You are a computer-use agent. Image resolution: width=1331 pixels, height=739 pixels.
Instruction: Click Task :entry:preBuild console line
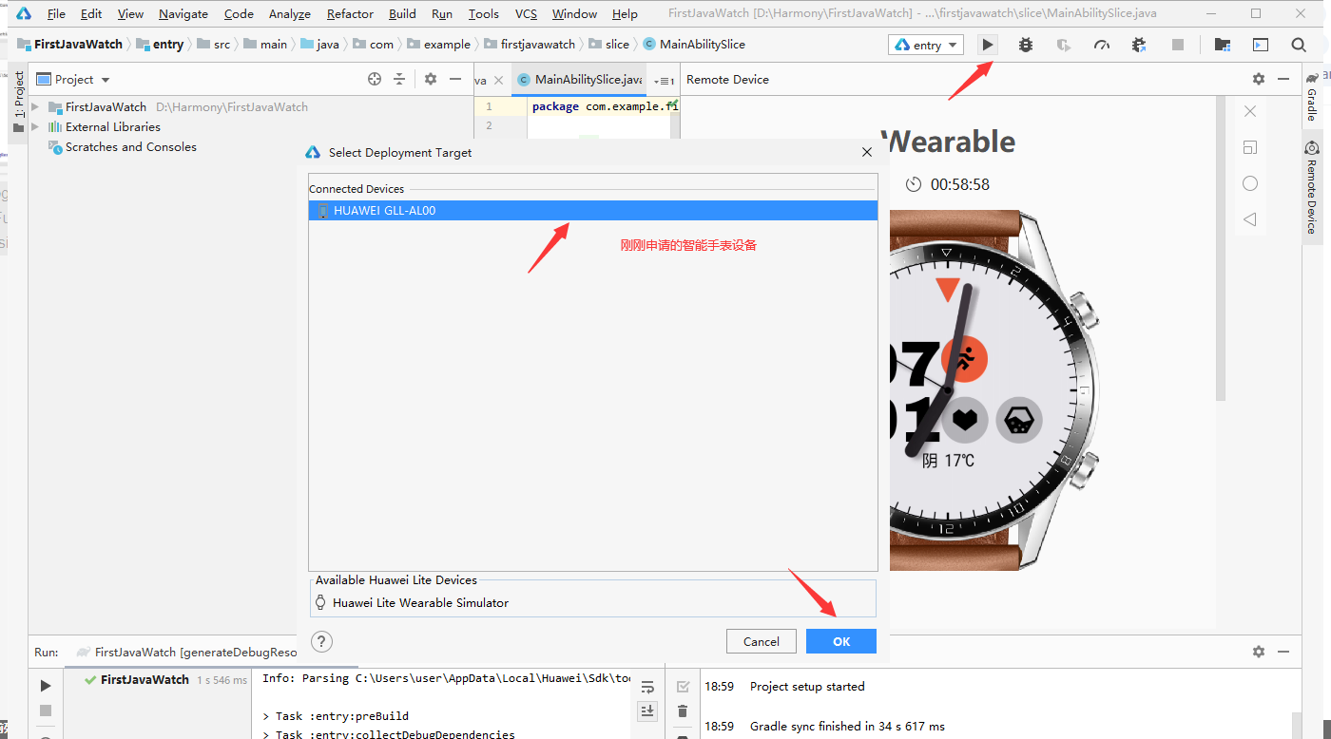(x=336, y=716)
